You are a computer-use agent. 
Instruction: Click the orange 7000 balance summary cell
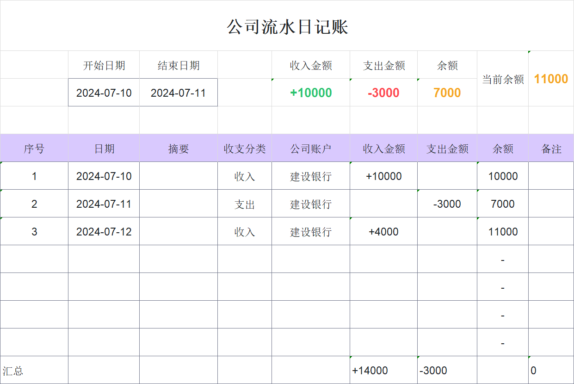[x=447, y=93]
